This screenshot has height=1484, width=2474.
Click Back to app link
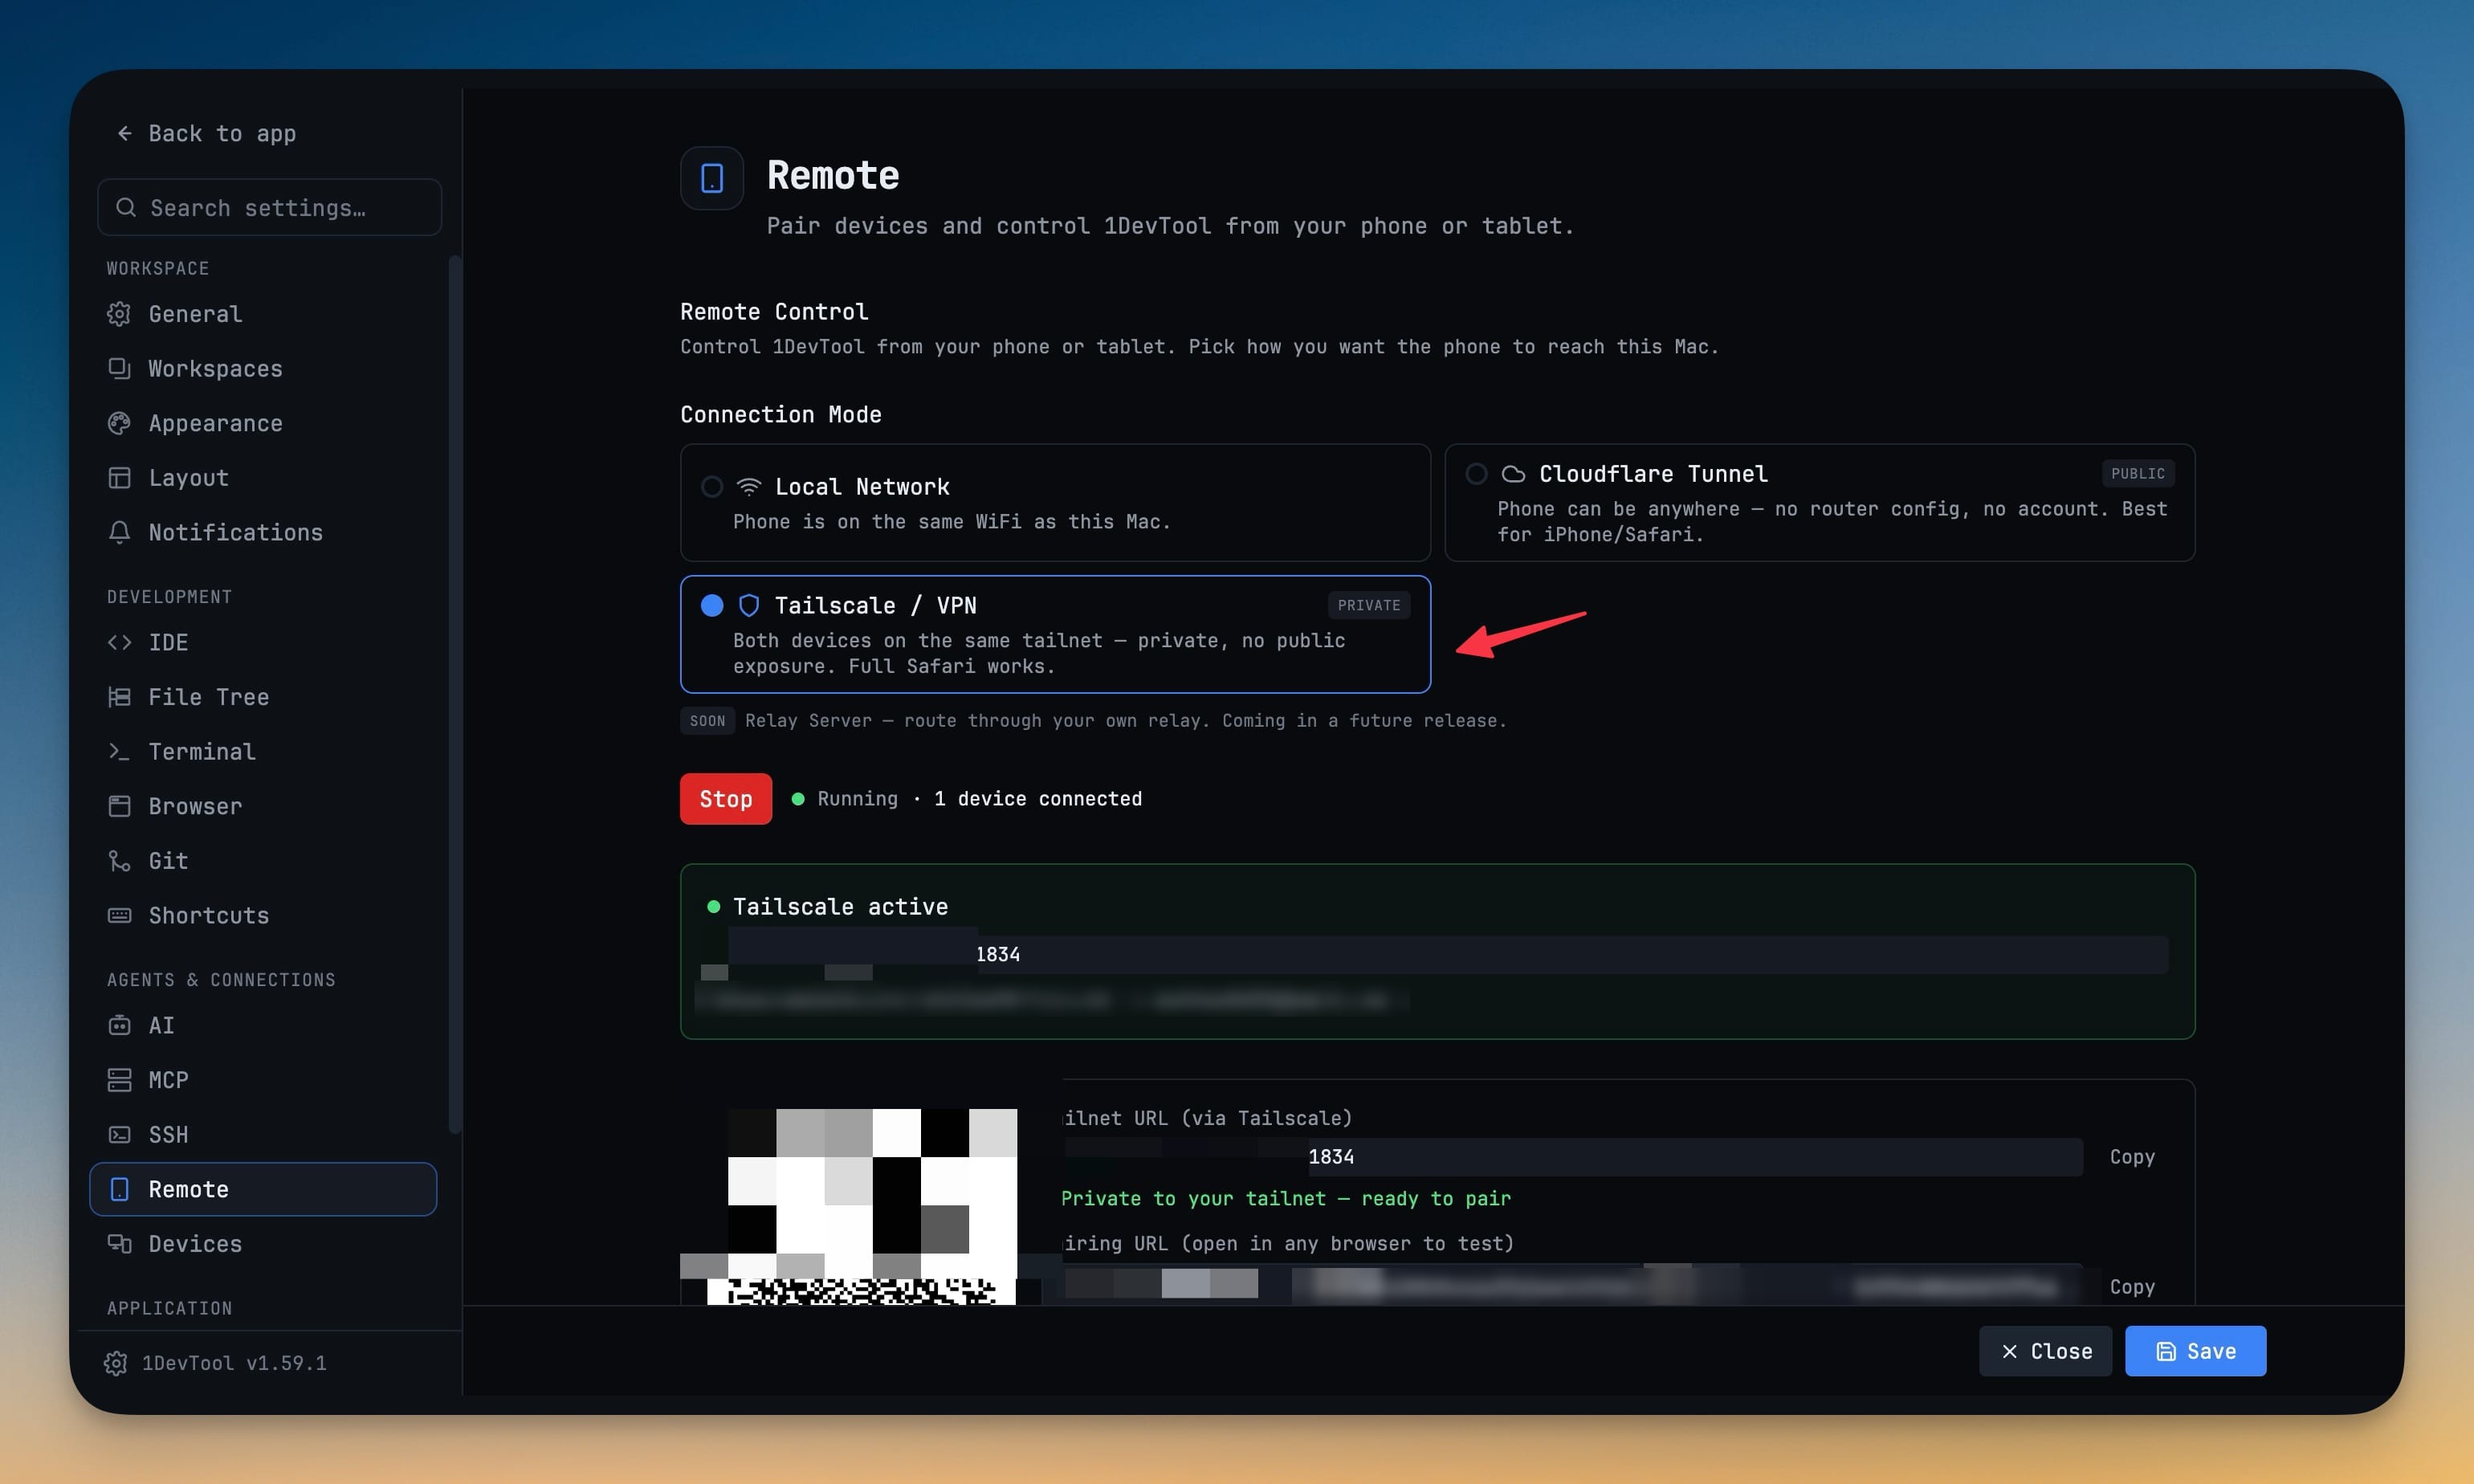(x=206, y=133)
